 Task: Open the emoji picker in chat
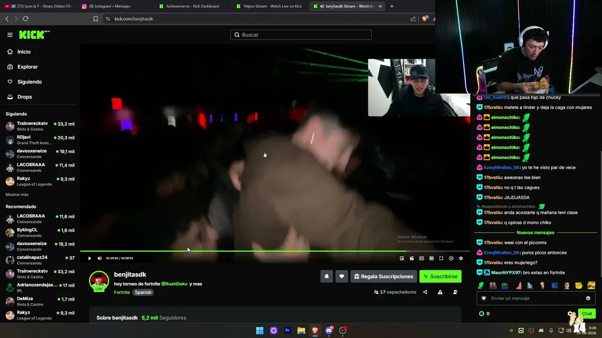click(x=588, y=298)
